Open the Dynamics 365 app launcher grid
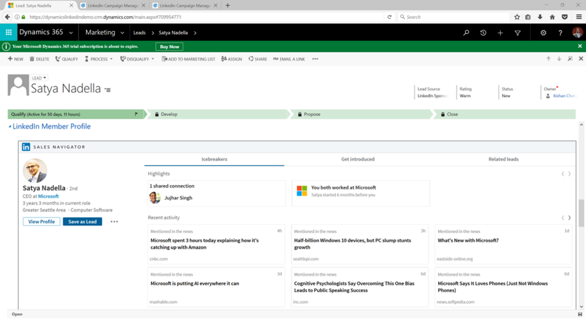The image size is (586, 319). [x=9, y=32]
